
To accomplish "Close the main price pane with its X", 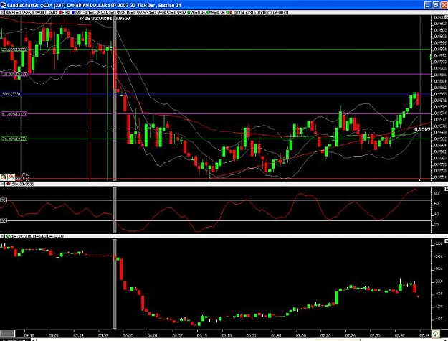I will pyautogui.click(x=2, y=13).
